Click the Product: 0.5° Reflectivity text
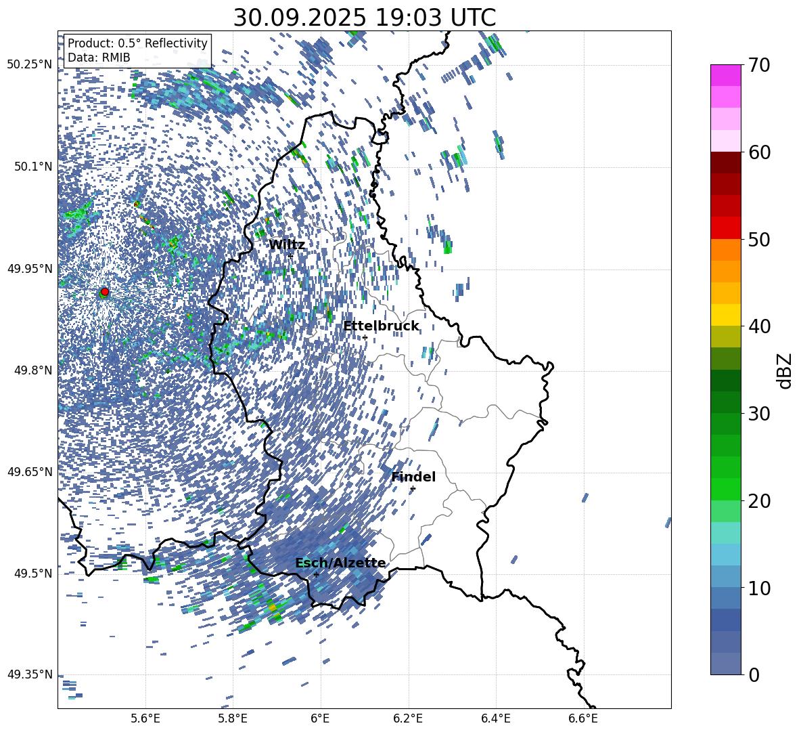Screen dimensions: 801x732 (137, 43)
